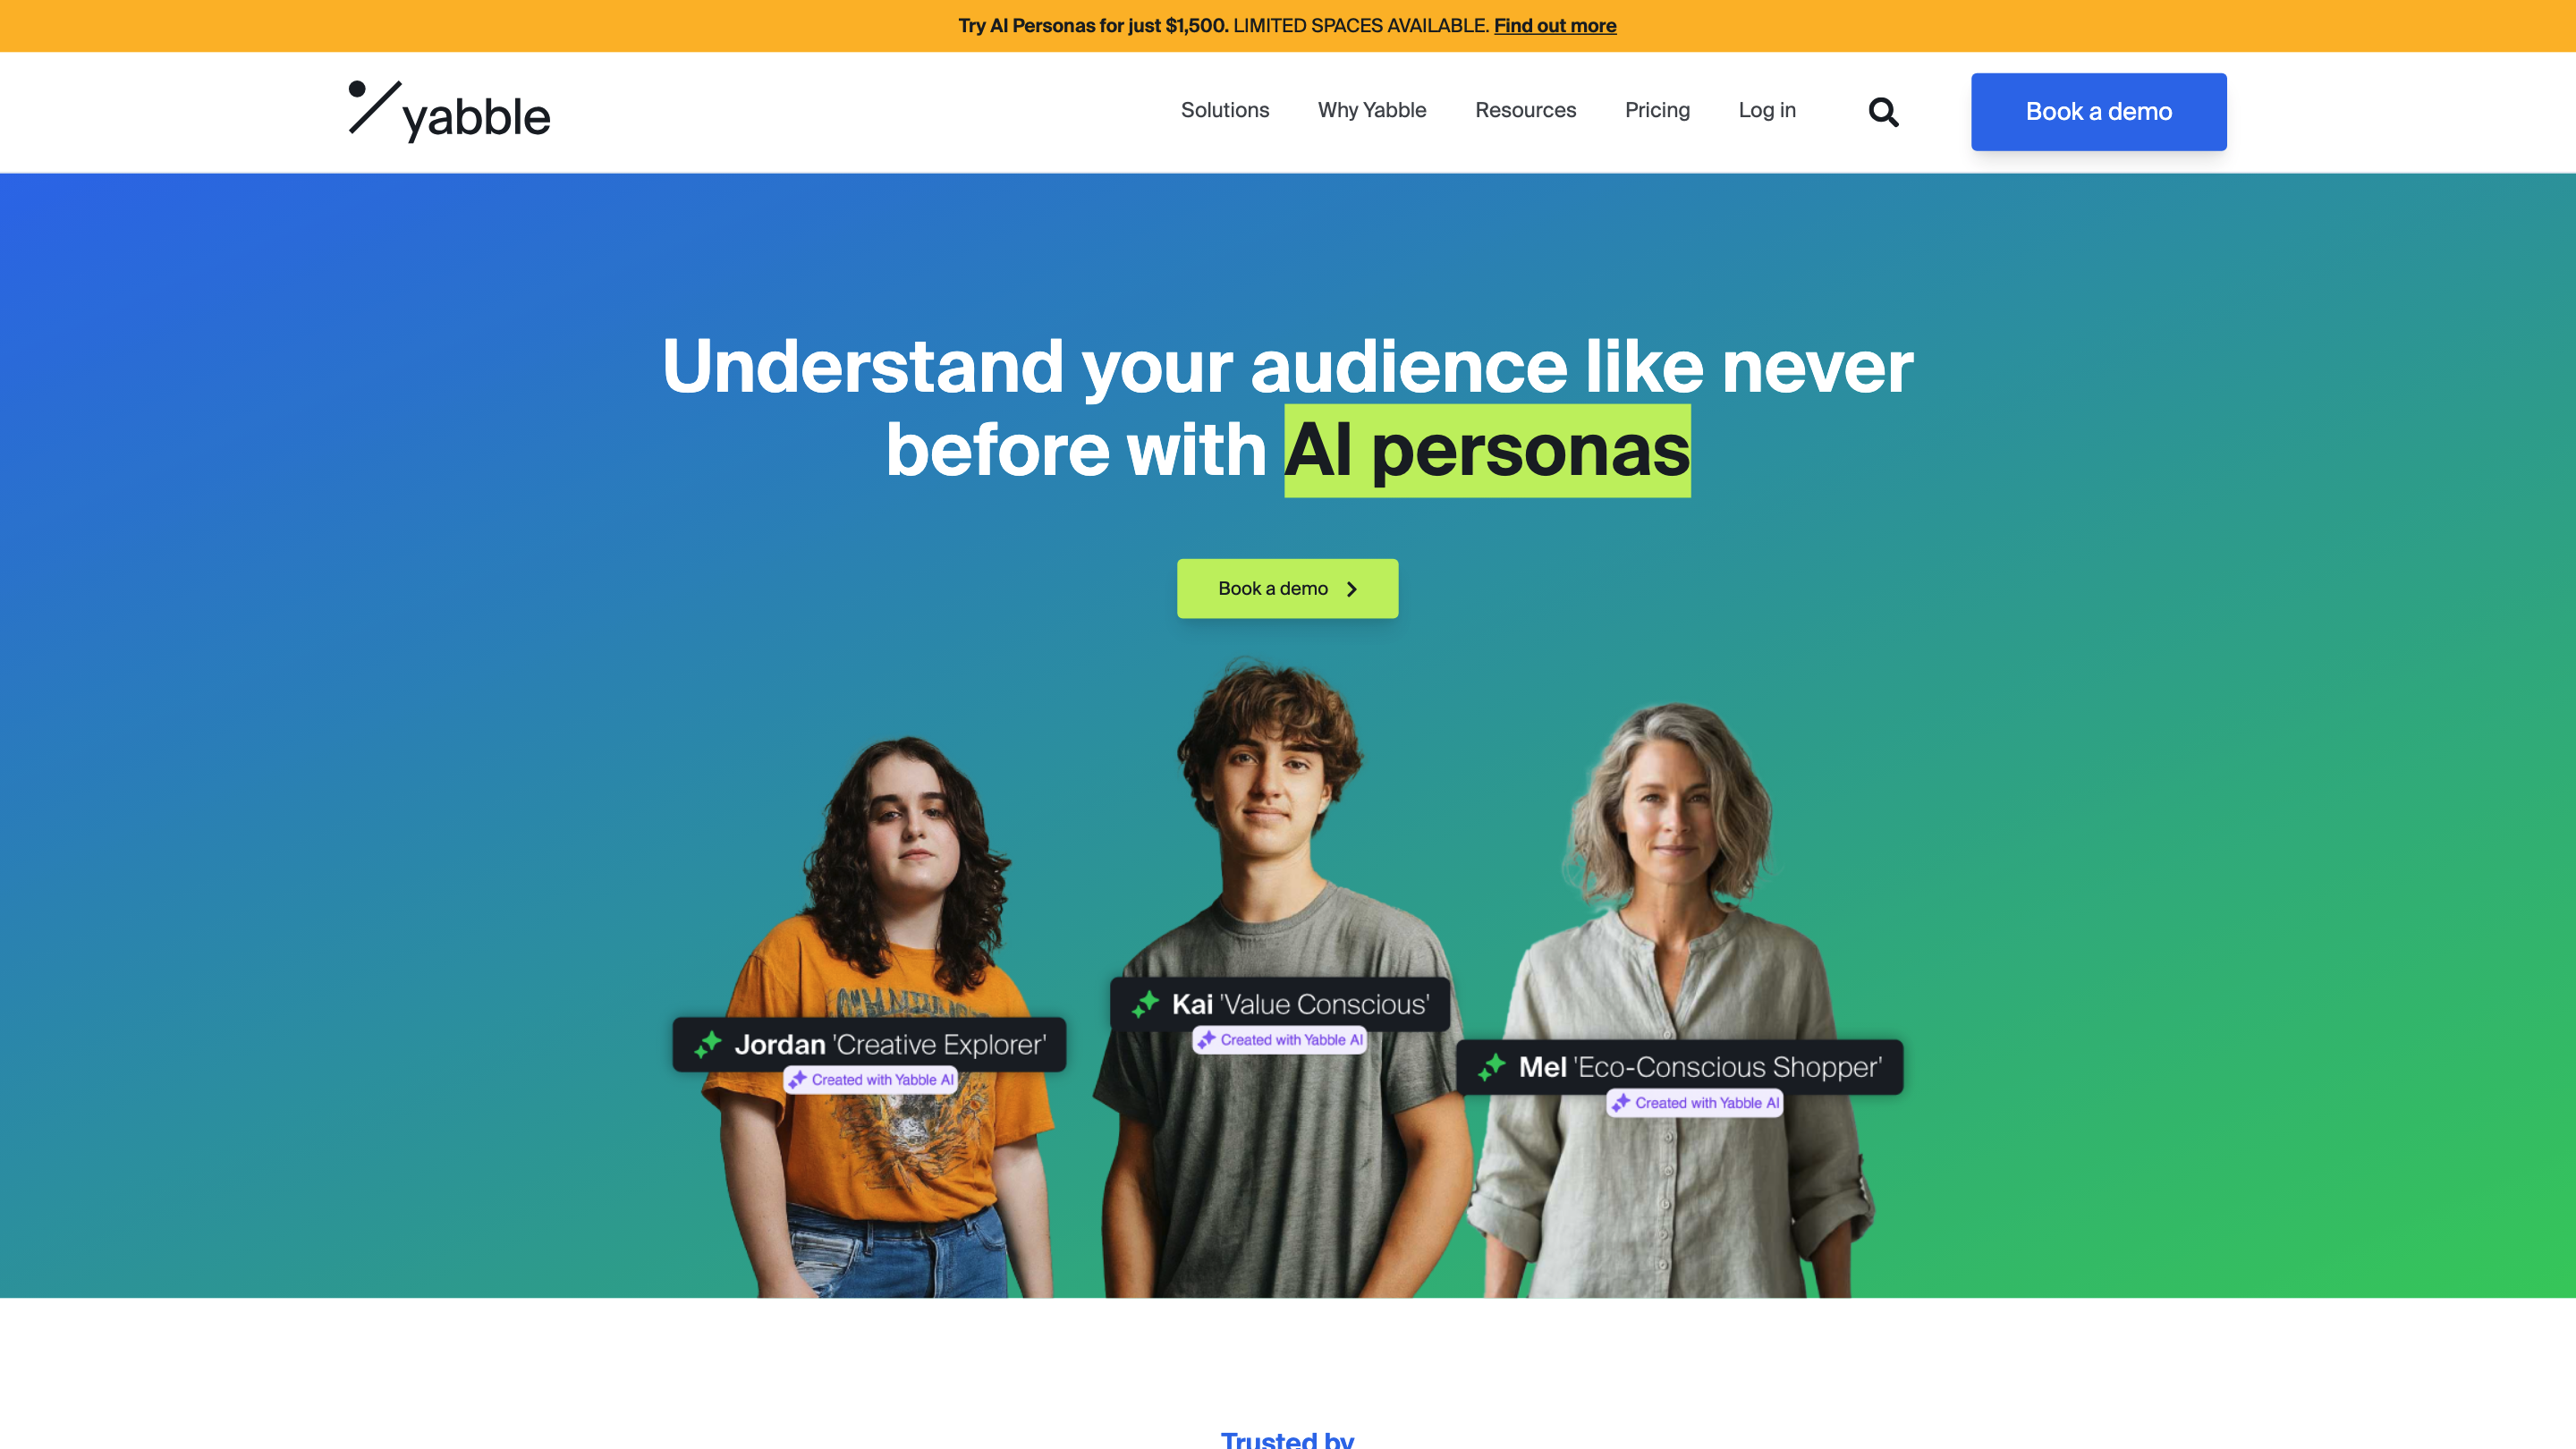Screen dimensions: 2576x1449
Task: Click chevron arrow on green Book a demo
Action: click(x=1352, y=589)
